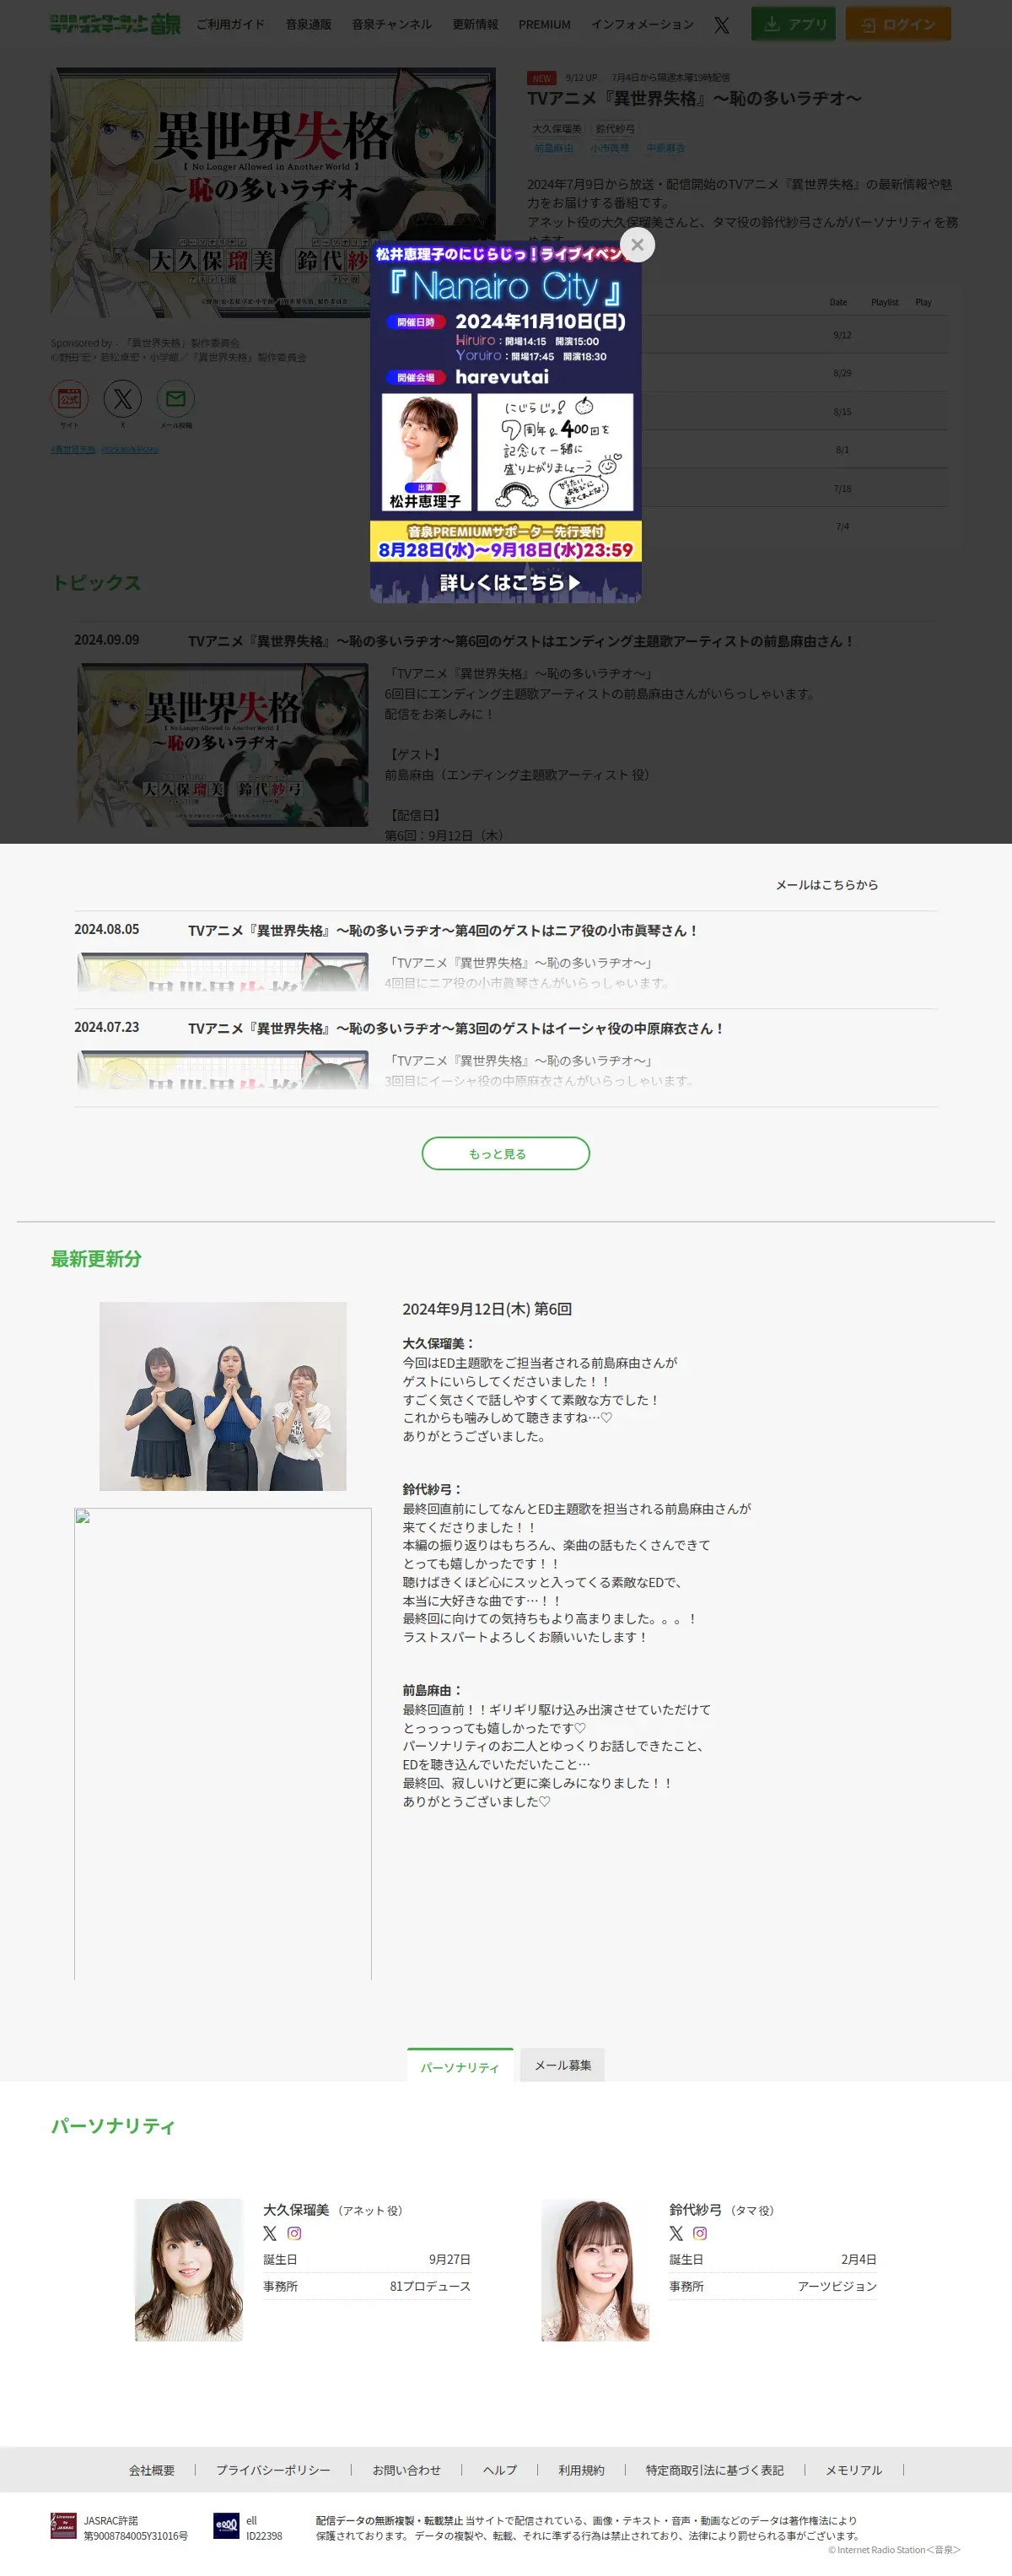Viewport: 1012px width, 2576px height.
Task: Click the ell ID22398 logo
Action: pos(226,2526)
